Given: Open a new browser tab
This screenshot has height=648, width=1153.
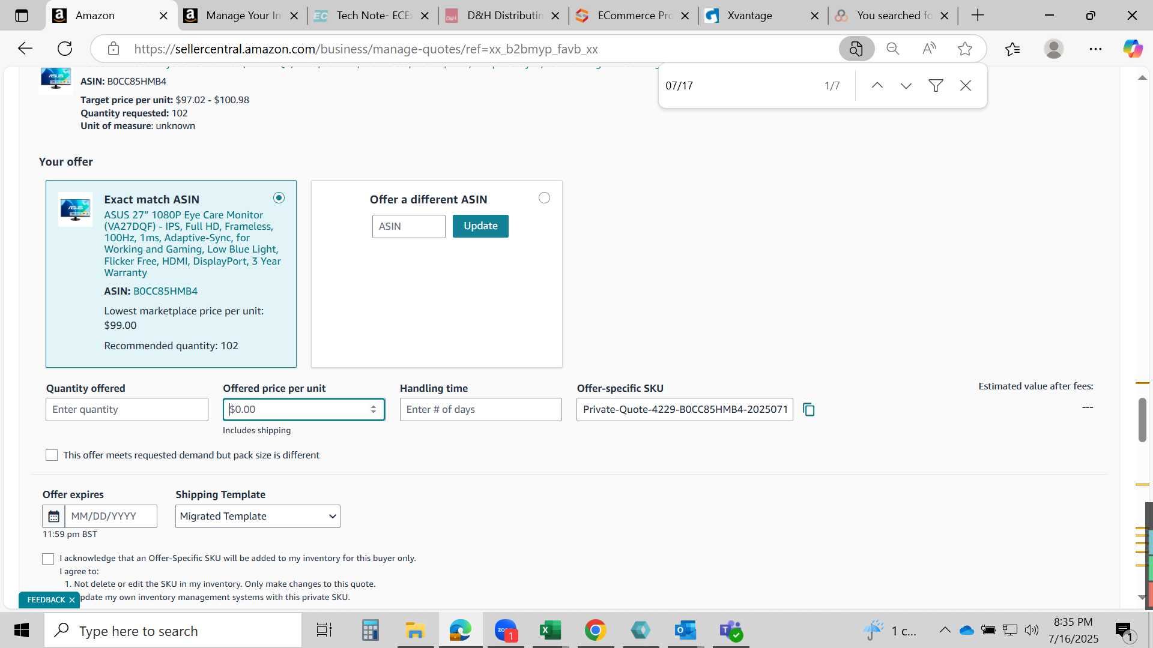Looking at the screenshot, I should (x=978, y=16).
